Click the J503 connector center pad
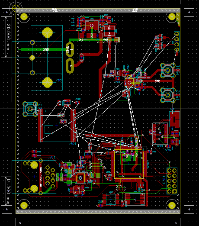The height and width of the screenshot is (226, 199). point(30,109)
